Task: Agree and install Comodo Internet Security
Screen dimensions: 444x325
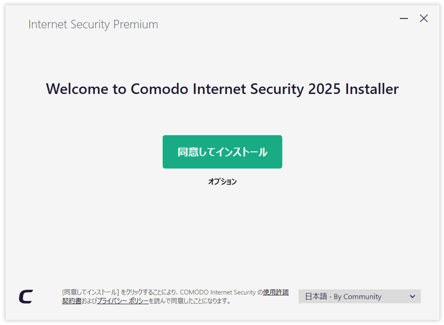Action: coord(222,152)
